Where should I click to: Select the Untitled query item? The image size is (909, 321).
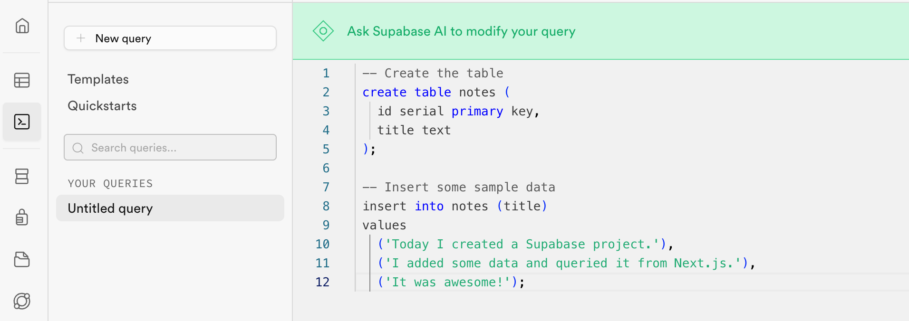[170, 208]
